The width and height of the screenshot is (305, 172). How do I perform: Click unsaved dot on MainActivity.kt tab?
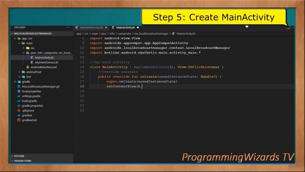click(138, 28)
